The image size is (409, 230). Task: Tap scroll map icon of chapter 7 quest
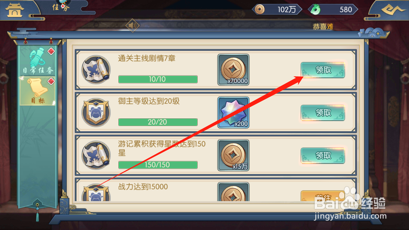(x=96, y=70)
